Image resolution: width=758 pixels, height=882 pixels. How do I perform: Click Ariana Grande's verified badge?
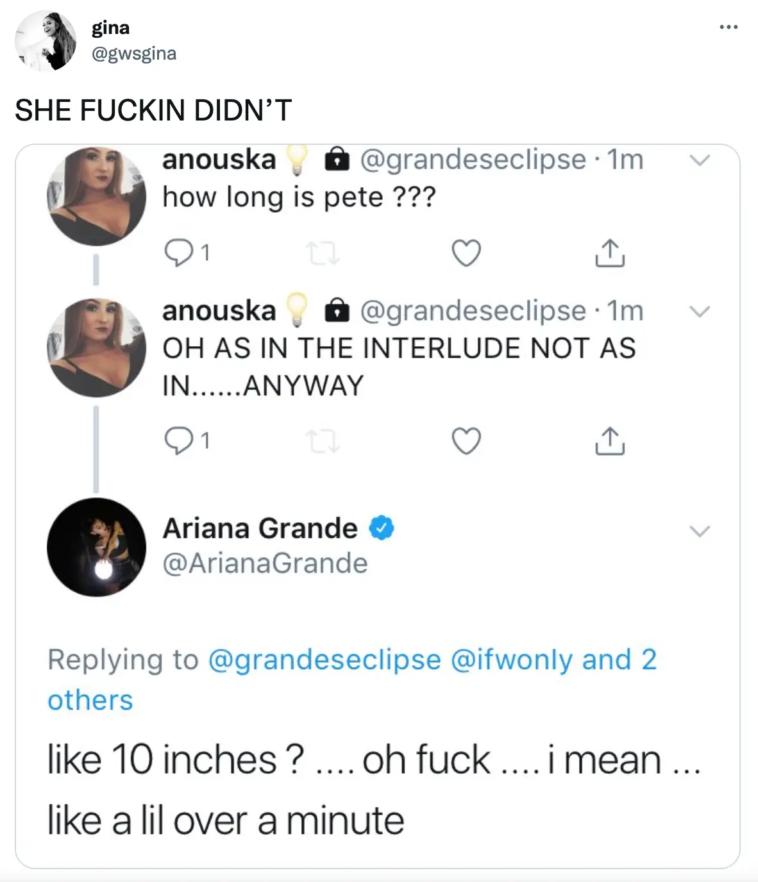coord(382,528)
